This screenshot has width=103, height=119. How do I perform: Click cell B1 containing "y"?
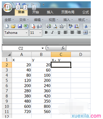point(41,60)
